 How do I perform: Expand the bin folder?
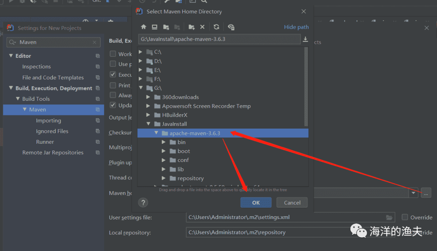163,142
